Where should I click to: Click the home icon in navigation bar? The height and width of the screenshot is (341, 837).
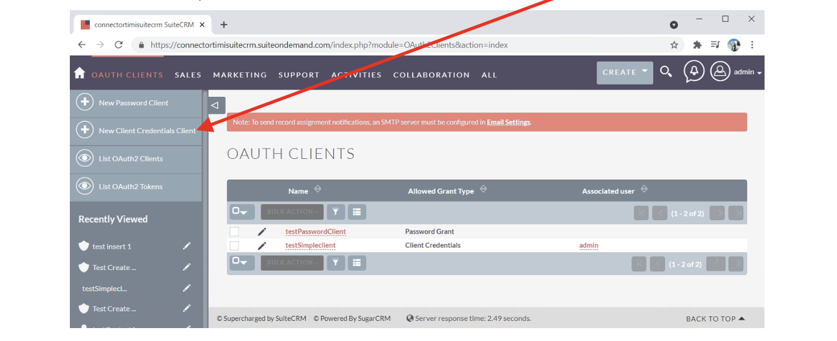80,73
